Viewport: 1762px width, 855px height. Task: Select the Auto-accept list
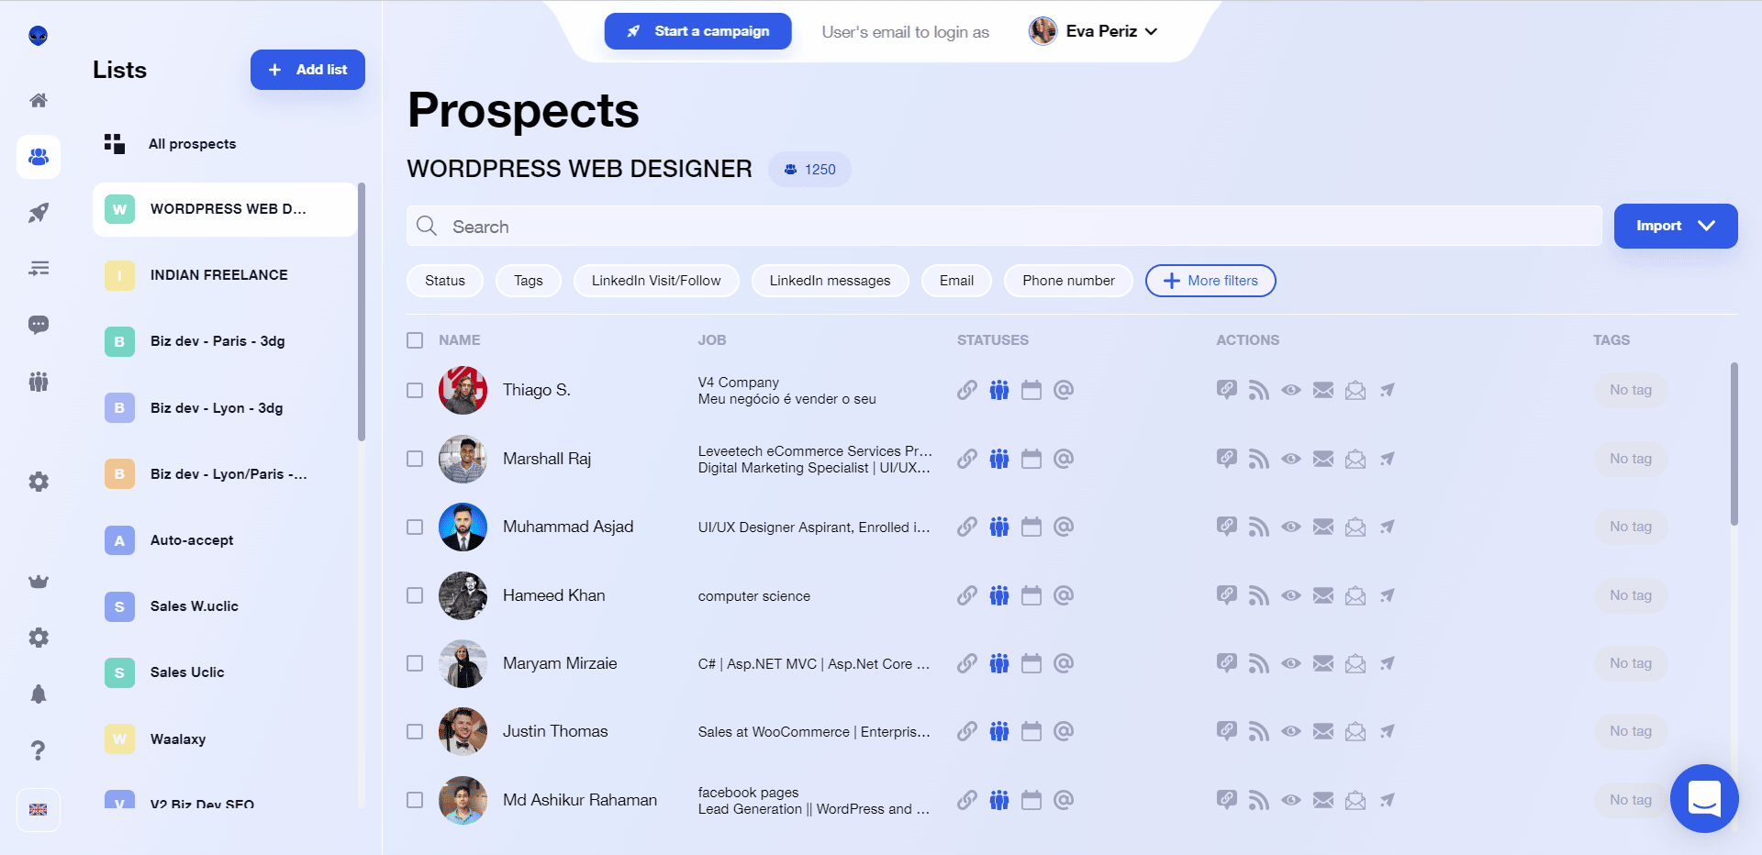pos(225,540)
